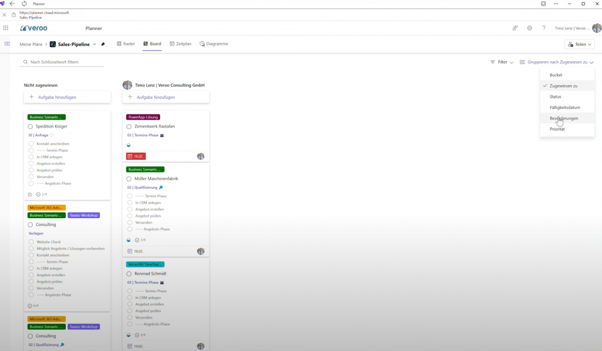Viewport: 602px width, 351px height.
Task: Click the browser more options ellipsis
Action: click(x=556, y=4)
